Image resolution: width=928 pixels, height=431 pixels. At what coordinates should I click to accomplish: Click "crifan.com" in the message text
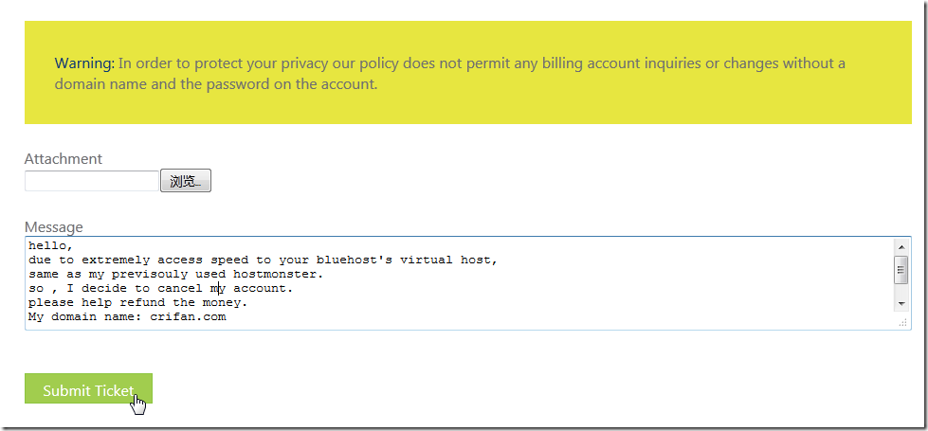pyautogui.click(x=188, y=317)
